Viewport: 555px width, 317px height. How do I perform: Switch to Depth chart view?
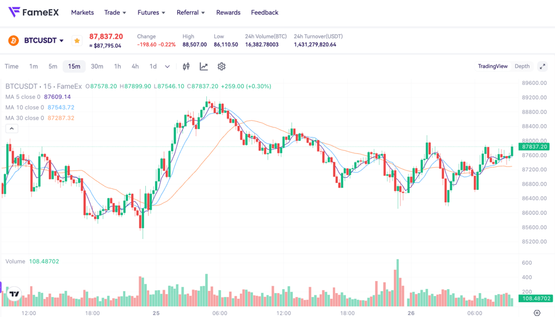[522, 66]
